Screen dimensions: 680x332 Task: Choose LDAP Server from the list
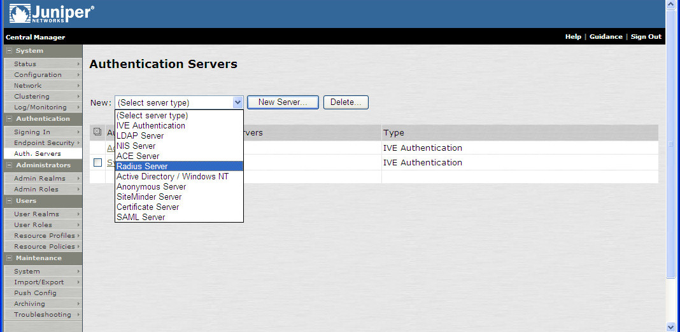pyautogui.click(x=179, y=135)
